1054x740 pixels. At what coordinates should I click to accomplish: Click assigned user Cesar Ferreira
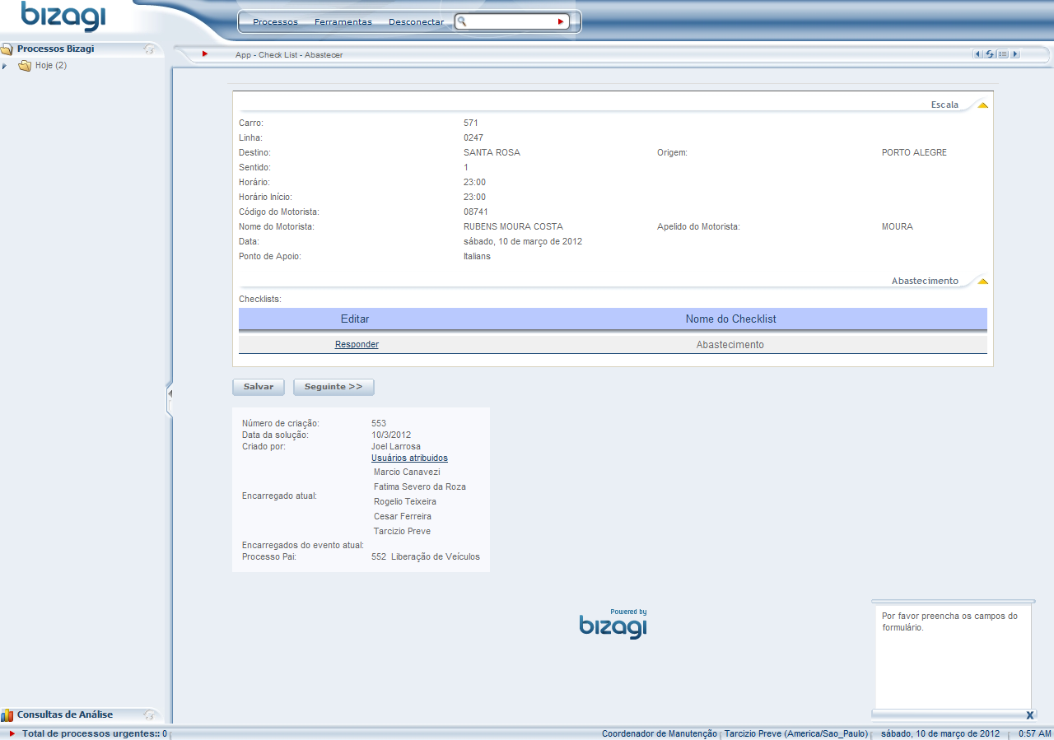pyautogui.click(x=403, y=516)
